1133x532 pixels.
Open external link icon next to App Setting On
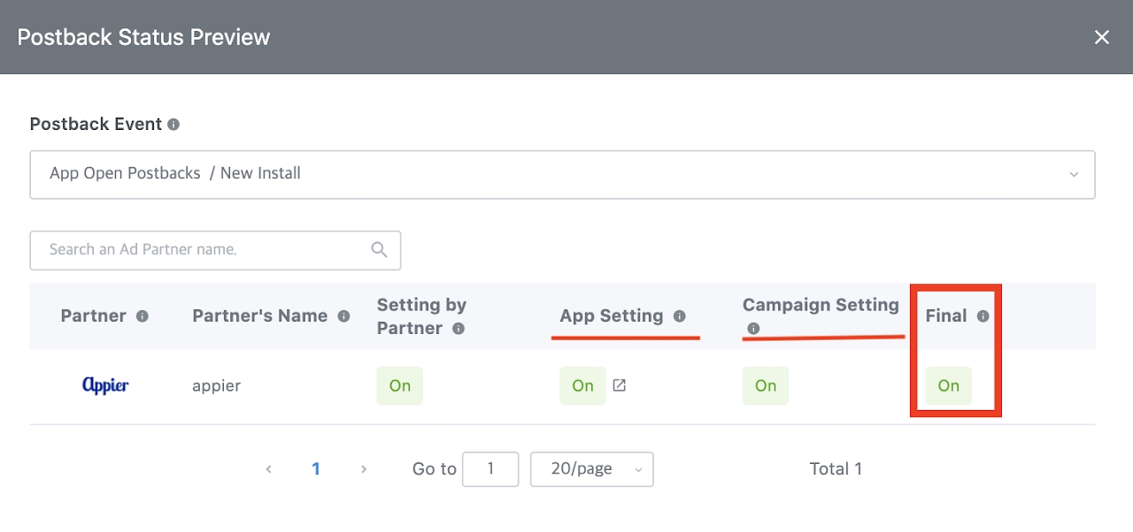click(x=620, y=385)
